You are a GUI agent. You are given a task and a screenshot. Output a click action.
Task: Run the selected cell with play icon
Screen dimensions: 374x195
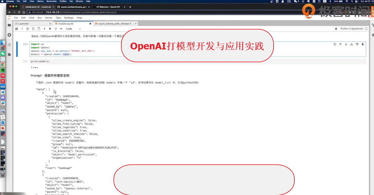(x=45, y=29)
